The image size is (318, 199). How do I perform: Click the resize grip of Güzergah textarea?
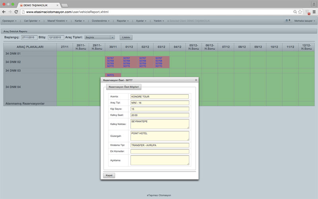click(188, 140)
